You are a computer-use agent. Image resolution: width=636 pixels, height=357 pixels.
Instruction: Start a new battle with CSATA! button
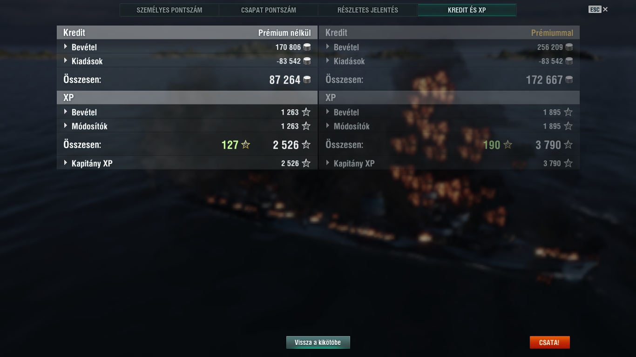point(549,343)
